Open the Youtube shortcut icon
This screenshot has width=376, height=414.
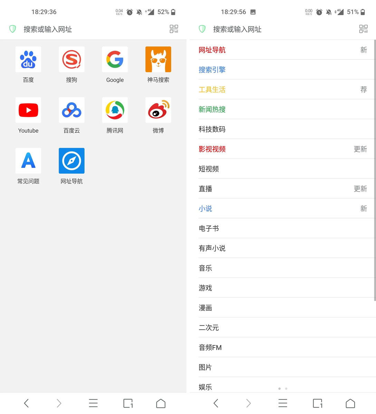[28, 110]
